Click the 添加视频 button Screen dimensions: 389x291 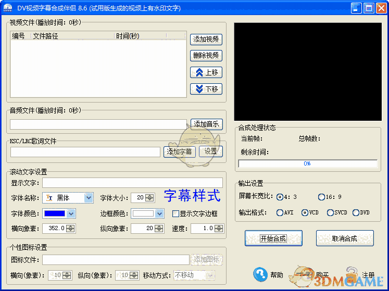click(x=206, y=40)
